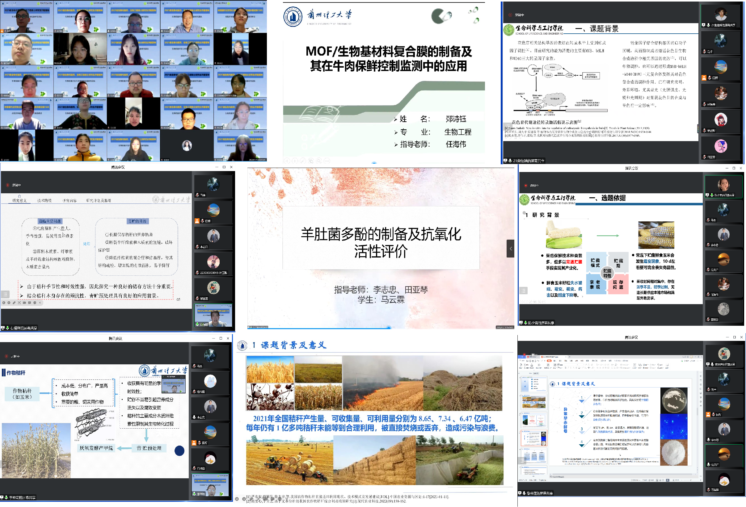
Task: Open the font name combo box in WPS
Action: [x=571, y=365]
